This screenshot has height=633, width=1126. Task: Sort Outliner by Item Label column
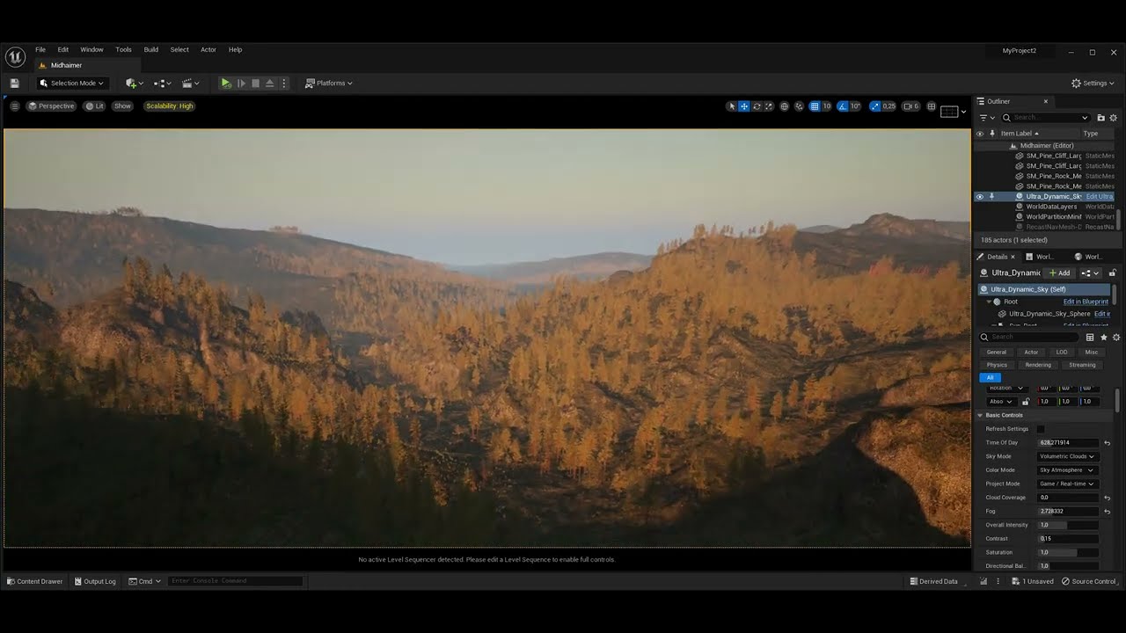(1020, 134)
